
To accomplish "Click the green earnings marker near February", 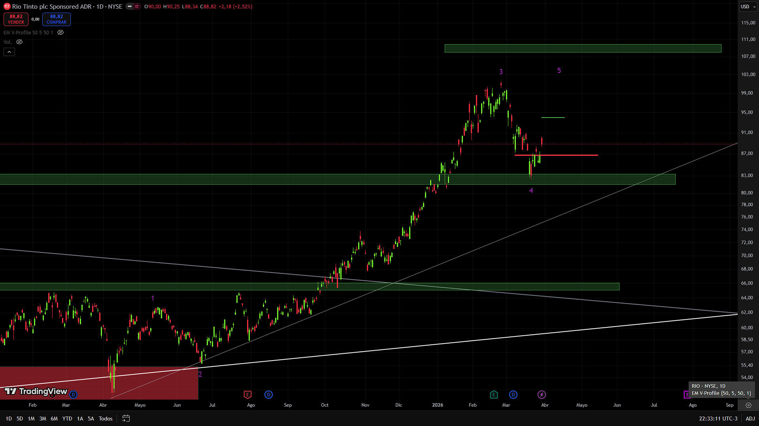I will 493,394.
